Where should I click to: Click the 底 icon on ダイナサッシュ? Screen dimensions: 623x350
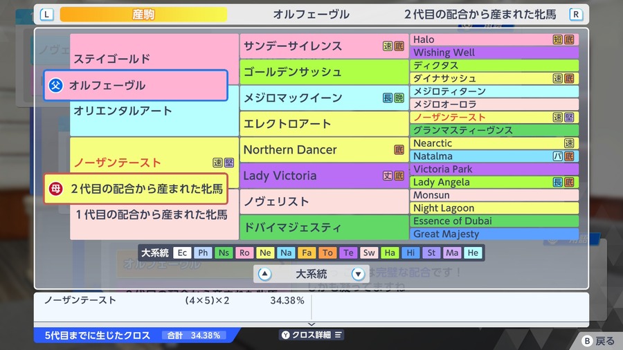pyautogui.click(x=569, y=78)
